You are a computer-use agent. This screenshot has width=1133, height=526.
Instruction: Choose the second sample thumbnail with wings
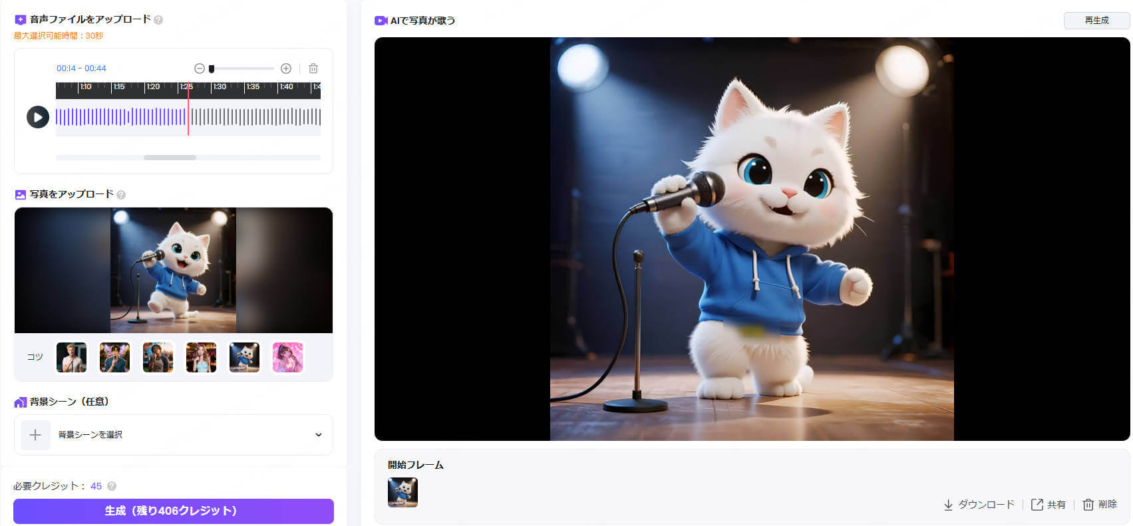[x=114, y=358]
